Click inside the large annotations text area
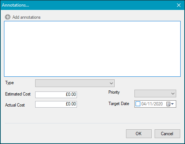185x144 pixels. (92, 49)
